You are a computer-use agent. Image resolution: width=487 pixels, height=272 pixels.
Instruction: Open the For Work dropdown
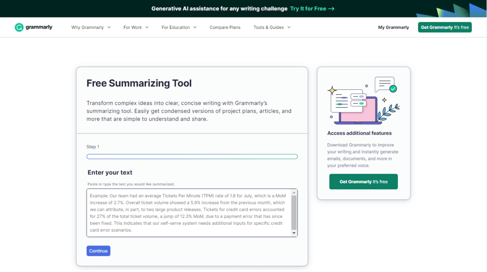pos(136,27)
